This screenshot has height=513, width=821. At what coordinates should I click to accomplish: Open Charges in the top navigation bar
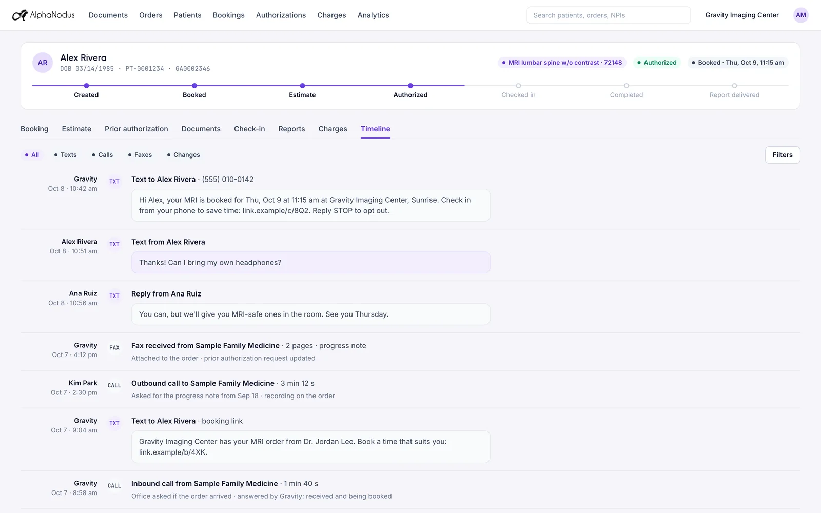point(332,15)
